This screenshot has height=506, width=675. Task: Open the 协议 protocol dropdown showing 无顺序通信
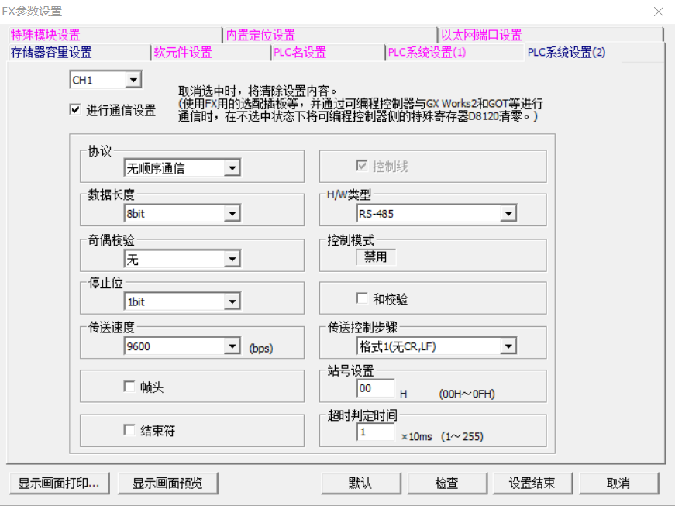pyautogui.click(x=232, y=167)
